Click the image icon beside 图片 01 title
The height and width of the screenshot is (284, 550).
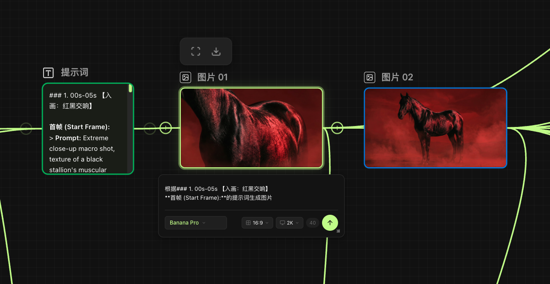click(x=185, y=78)
